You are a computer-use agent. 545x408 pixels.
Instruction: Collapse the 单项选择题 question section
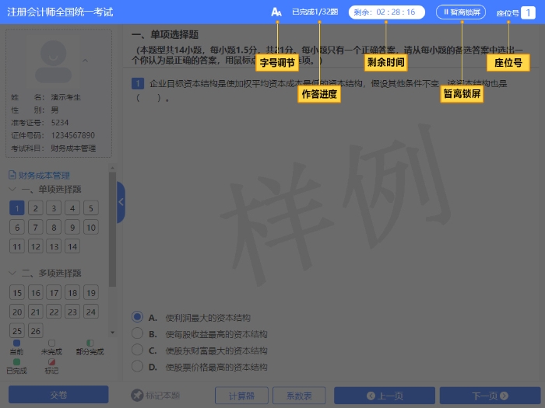13,189
